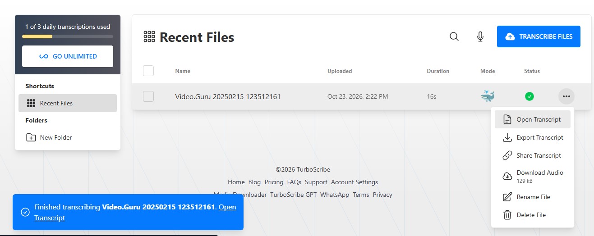Click the Recent Files grid icon in heading
Image resolution: width=594 pixels, height=236 pixels.
coord(149,36)
